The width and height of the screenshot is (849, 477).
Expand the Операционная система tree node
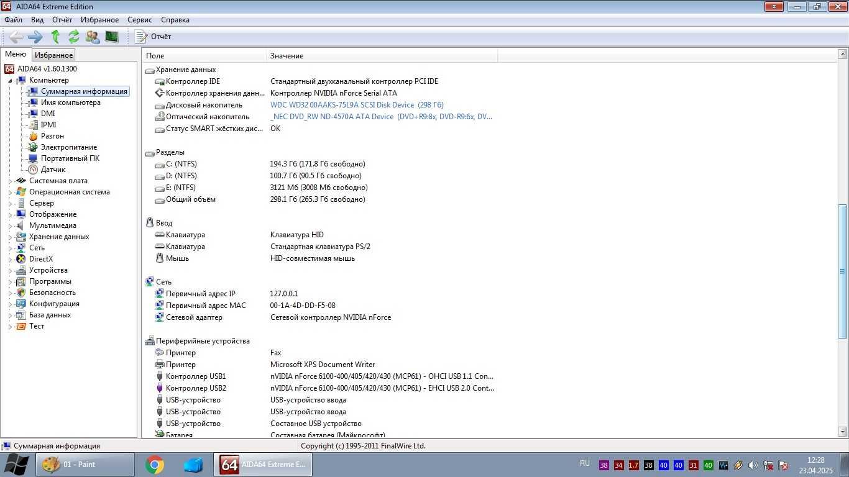pos(10,193)
